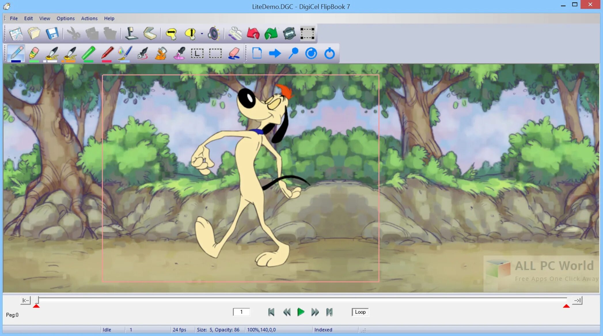Open the Options menu
Screen dimensions: 603x336
pos(65,18)
